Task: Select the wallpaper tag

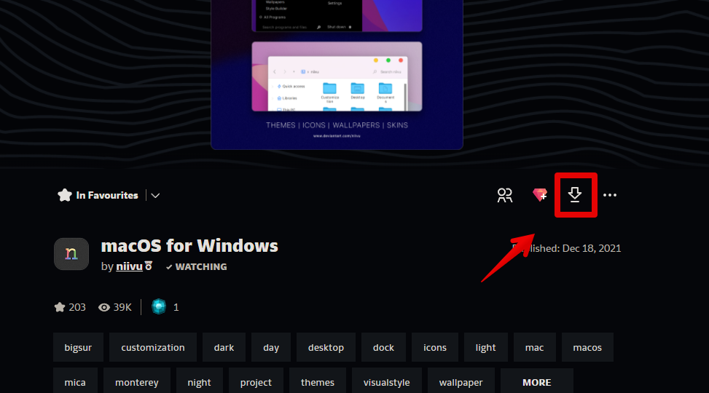Action: tap(461, 382)
